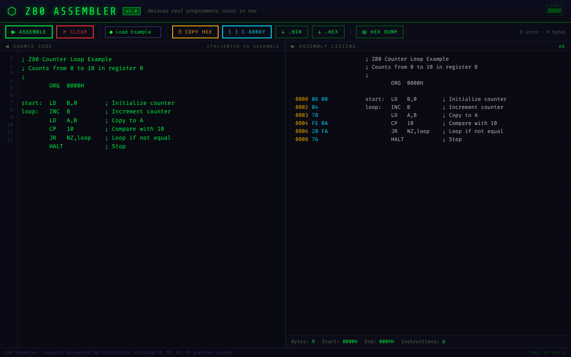Click the play icon on Assemble
Screen dimensions: 571x357
pos(13,32)
